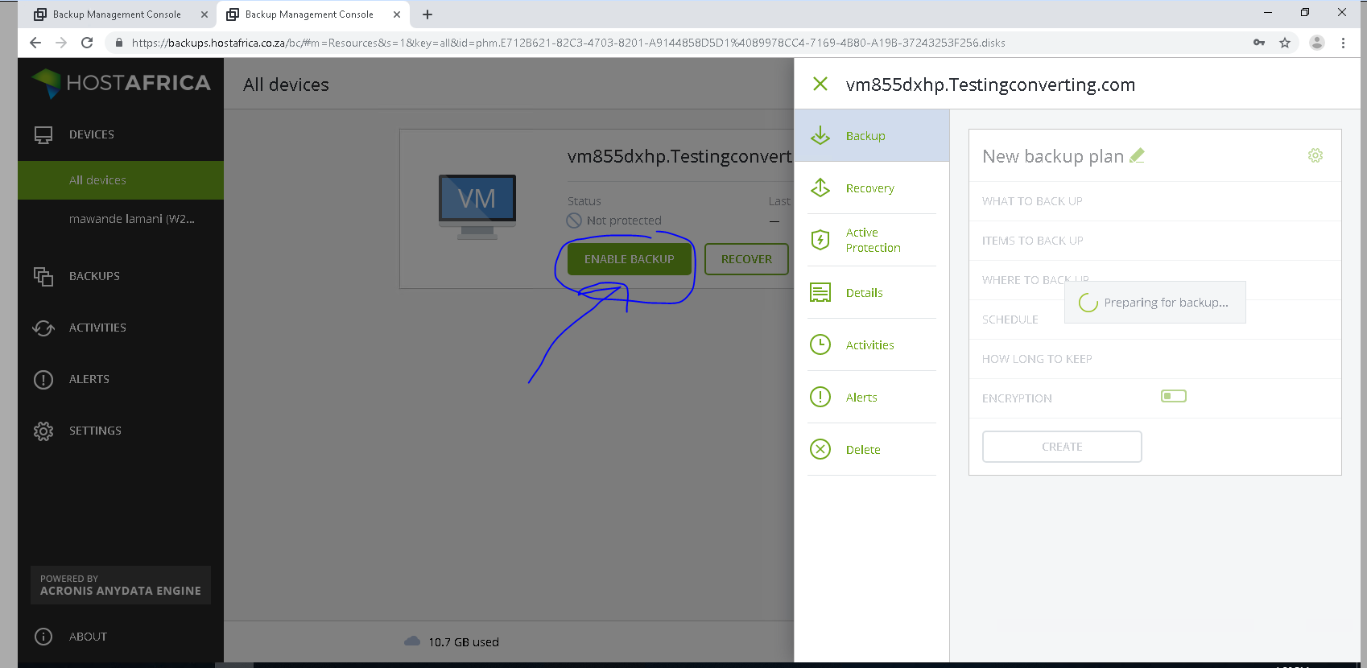Select All devices in sidebar
Image resolution: width=1367 pixels, height=668 pixels.
pyautogui.click(x=121, y=180)
